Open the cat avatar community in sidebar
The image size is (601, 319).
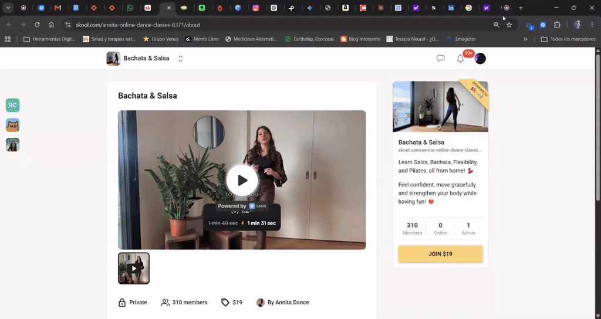[13, 125]
